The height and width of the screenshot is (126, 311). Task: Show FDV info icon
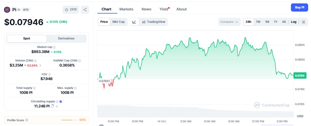click(x=50, y=74)
